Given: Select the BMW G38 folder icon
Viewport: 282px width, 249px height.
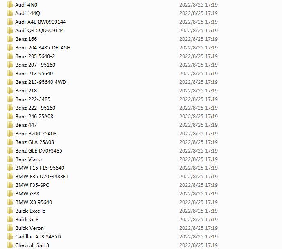Looking at the screenshot, I should (10, 193).
